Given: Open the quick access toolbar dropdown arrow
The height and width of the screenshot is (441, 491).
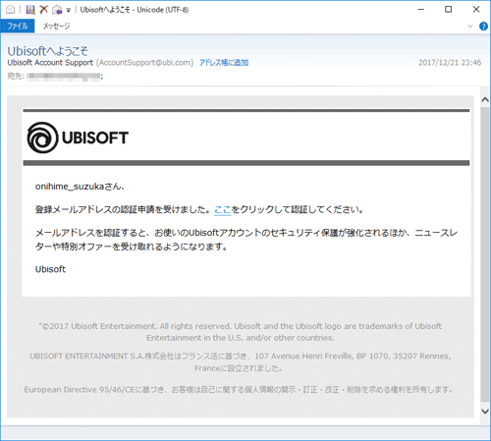Looking at the screenshot, I should 69,10.
